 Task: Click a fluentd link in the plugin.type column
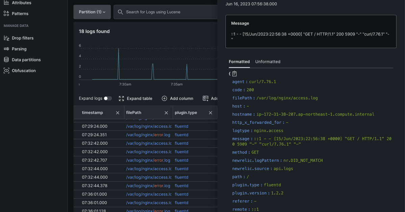click(181, 126)
